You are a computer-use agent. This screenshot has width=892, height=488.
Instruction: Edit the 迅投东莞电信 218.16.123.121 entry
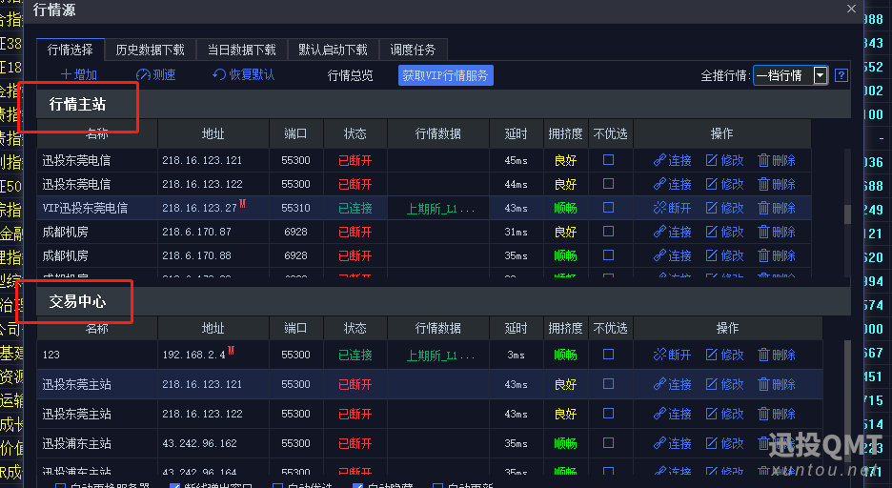point(724,160)
